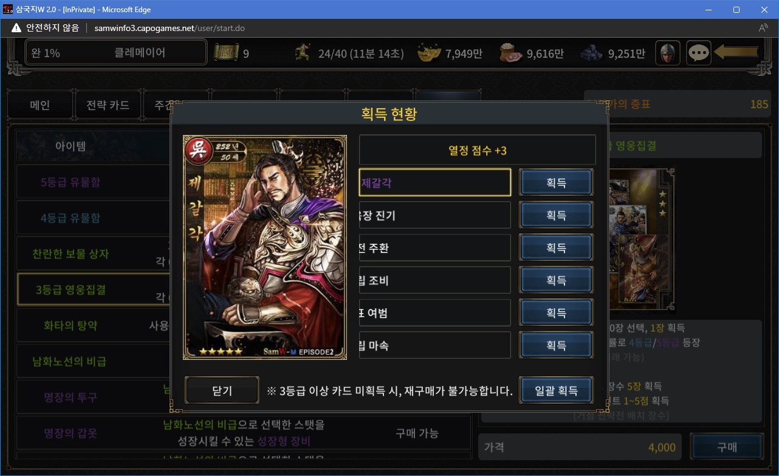Image resolution: width=779 pixels, height=476 pixels.
Task: Acquire the 제갈각 card with 획득
Action: [556, 182]
